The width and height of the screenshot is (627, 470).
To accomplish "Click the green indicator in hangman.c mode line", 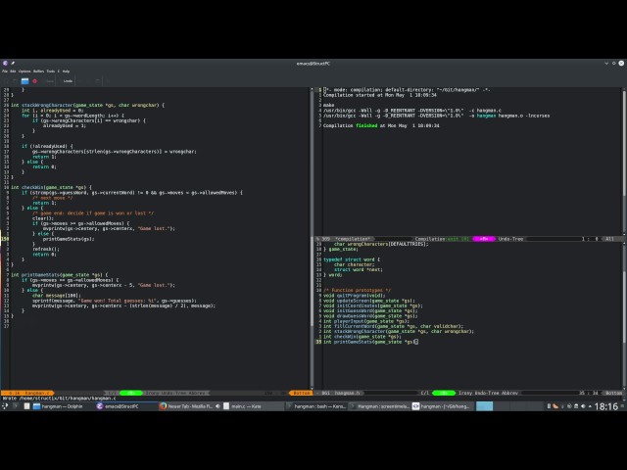I will coord(130,393).
